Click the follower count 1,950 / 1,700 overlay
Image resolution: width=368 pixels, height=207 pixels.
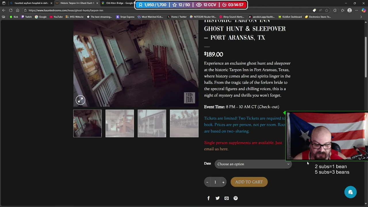point(152,5)
